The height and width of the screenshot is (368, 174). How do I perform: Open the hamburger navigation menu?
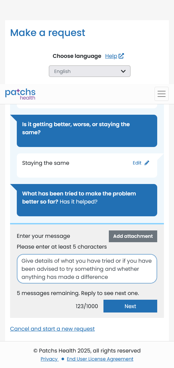click(x=161, y=94)
